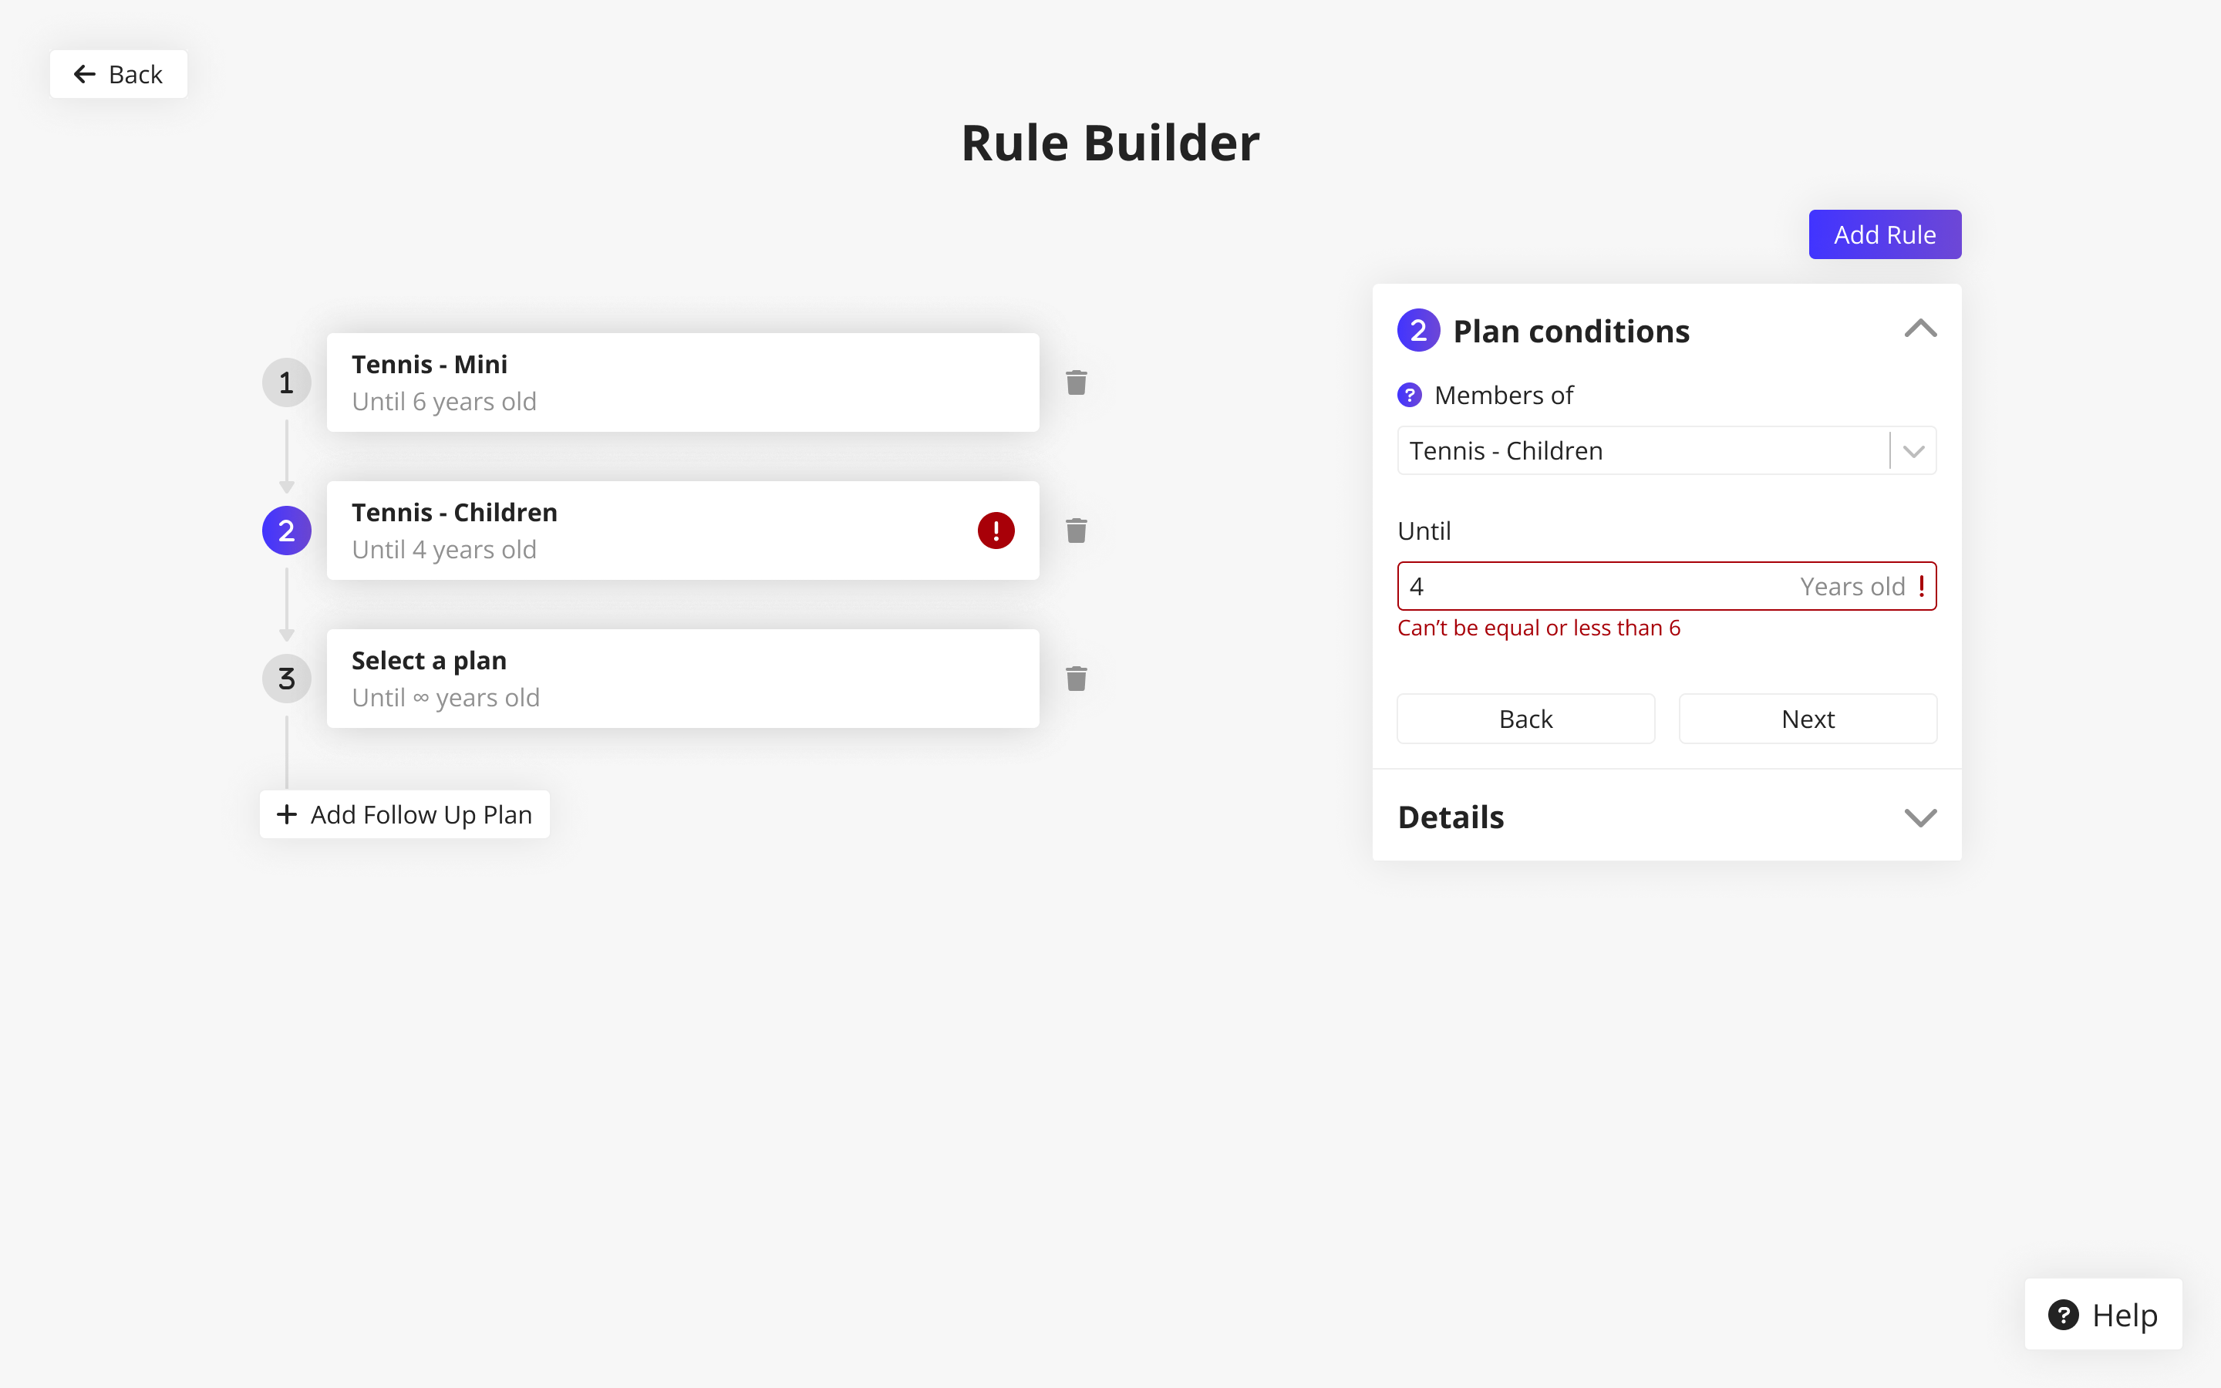Add a follow up plan
This screenshot has width=2221, height=1388.
tap(405, 814)
